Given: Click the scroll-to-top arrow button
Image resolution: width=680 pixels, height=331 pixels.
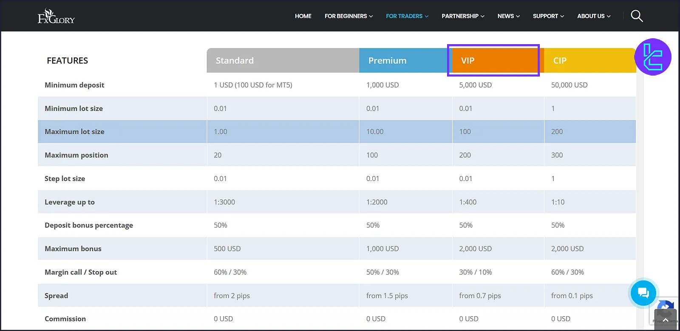Looking at the screenshot, I should [666, 320].
